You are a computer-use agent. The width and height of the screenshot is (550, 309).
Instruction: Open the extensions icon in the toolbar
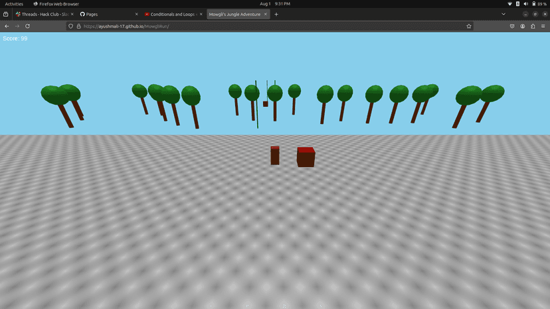(x=533, y=27)
